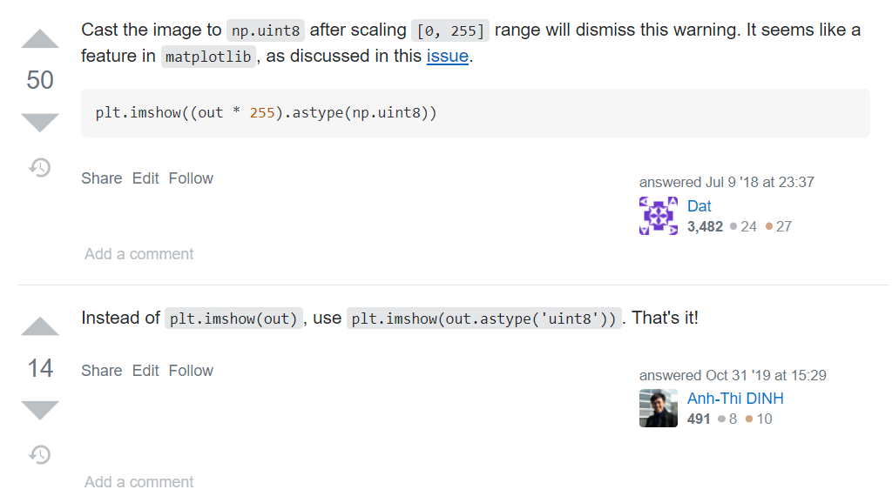Share the answer by Anh-Thi DINH
The height and width of the screenshot is (503, 892).
click(x=101, y=371)
